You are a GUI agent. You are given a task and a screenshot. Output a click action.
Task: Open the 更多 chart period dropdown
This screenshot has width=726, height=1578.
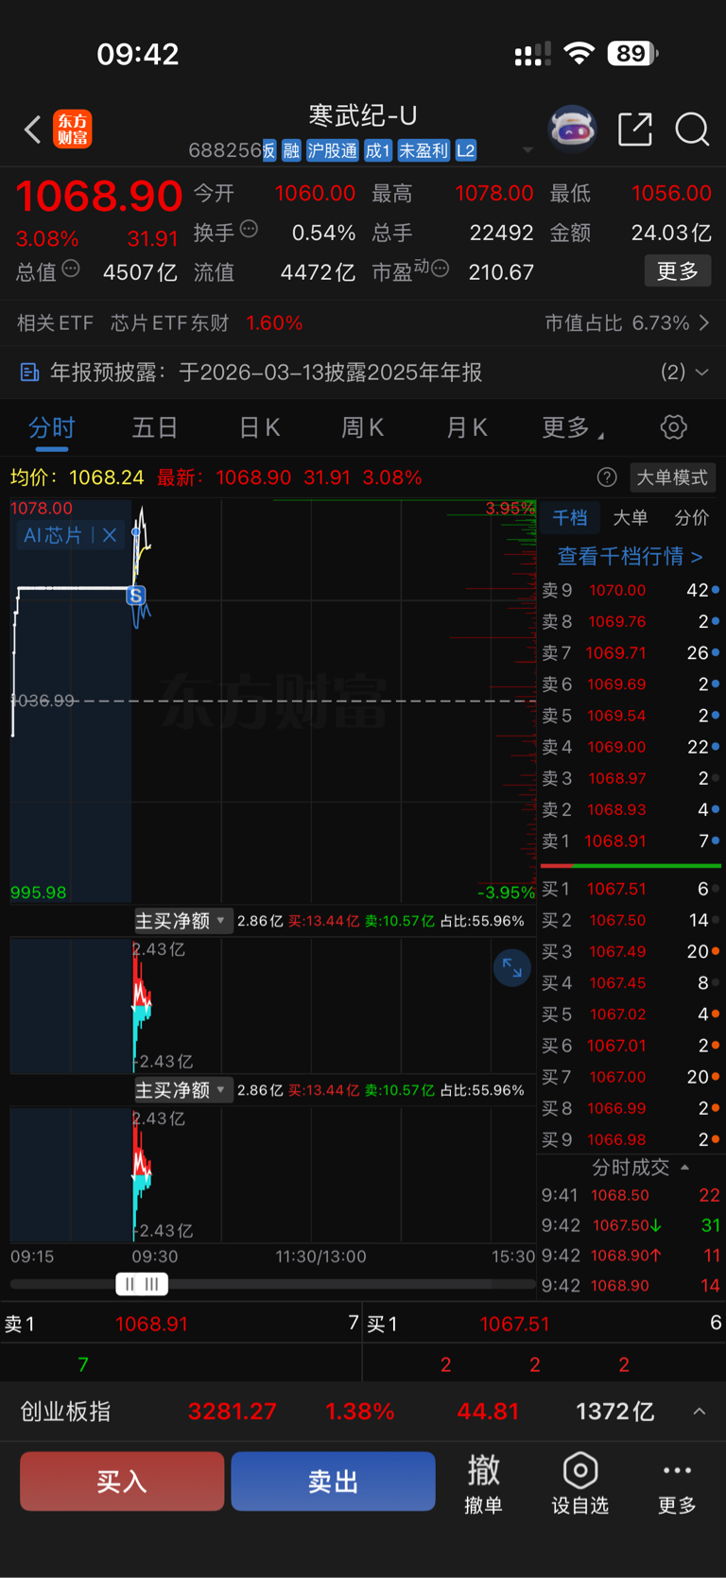click(573, 428)
